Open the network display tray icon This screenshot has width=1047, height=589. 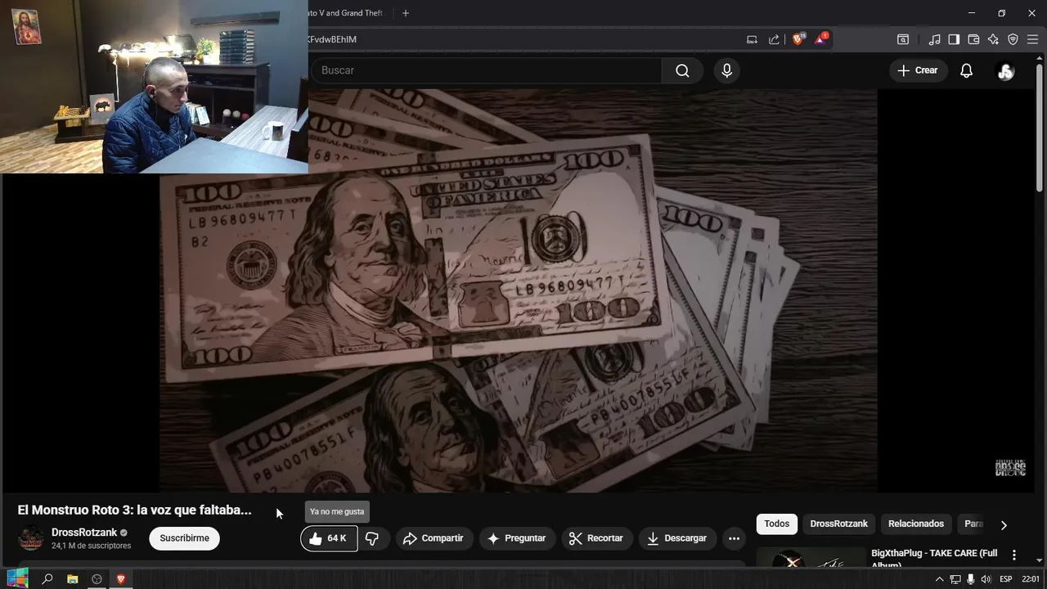pos(955,579)
